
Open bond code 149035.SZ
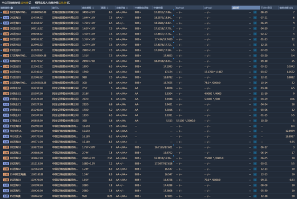tap(37, 39)
